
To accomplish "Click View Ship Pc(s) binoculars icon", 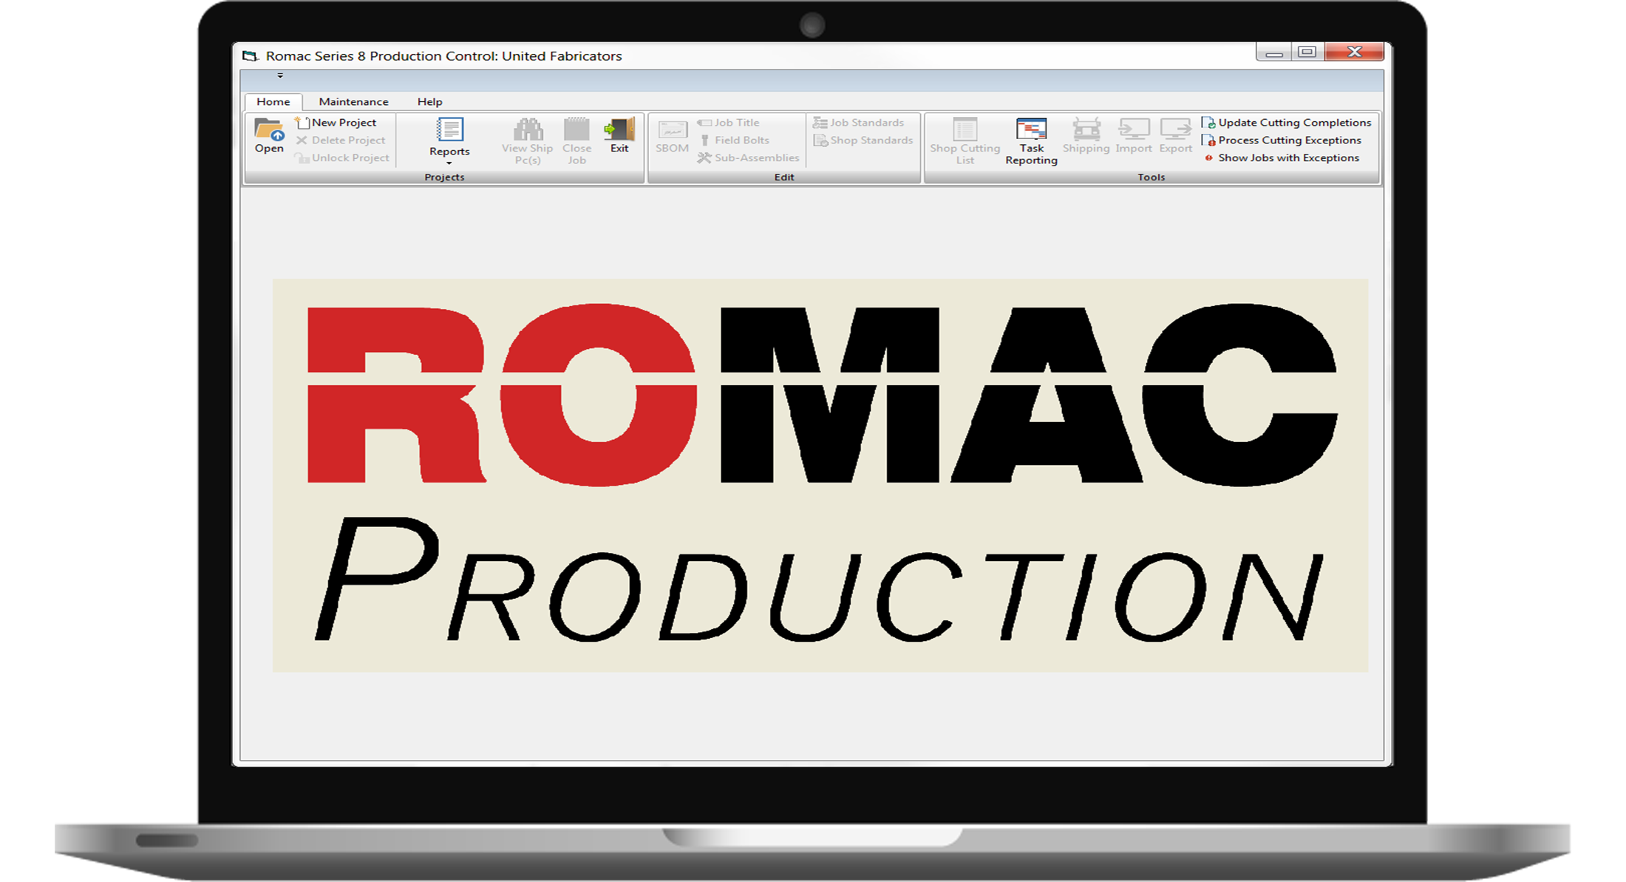I will pyautogui.click(x=528, y=130).
